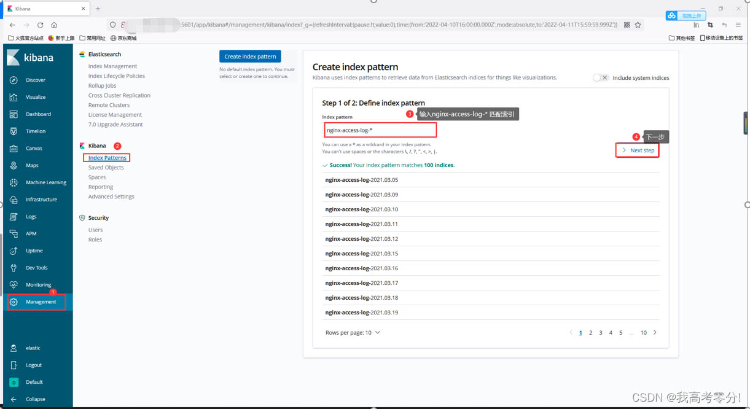Viewport: 750px width, 409px height.
Task: Open Canvas from the sidebar
Action: pyautogui.click(x=34, y=148)
